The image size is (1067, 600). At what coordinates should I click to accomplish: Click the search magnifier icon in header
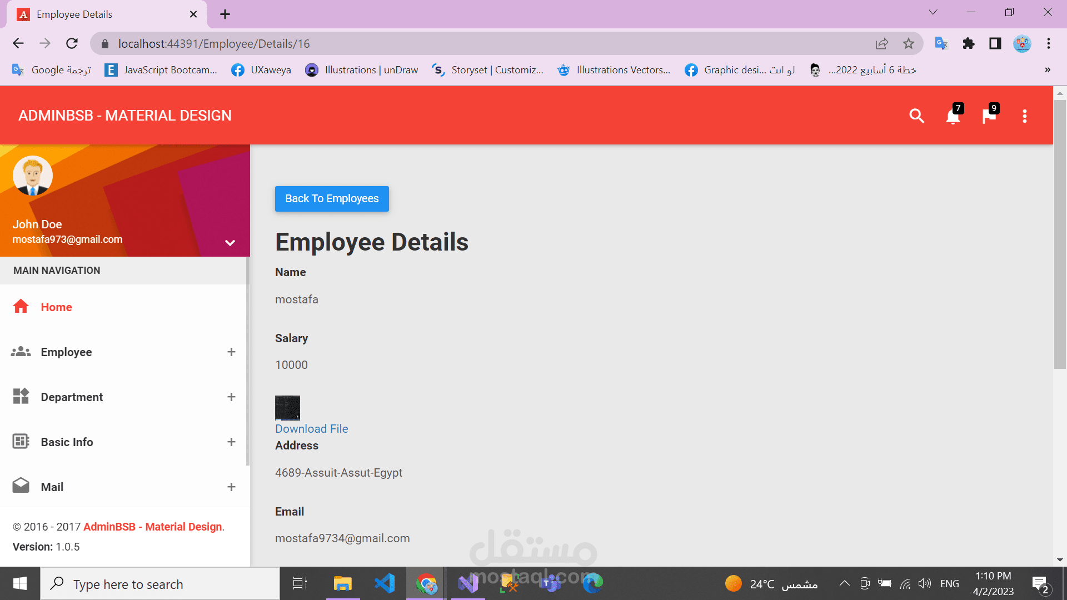point(916,116)
